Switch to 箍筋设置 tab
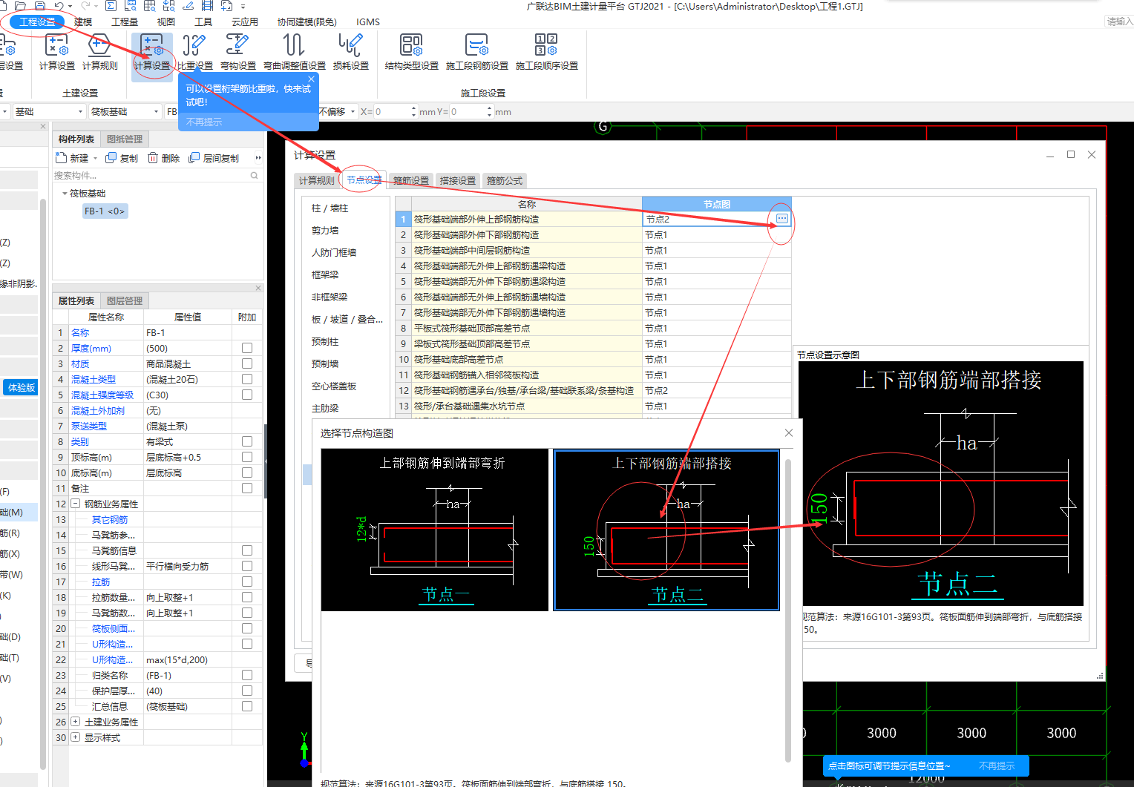The image size is (1134, 787). pos(411,180)
